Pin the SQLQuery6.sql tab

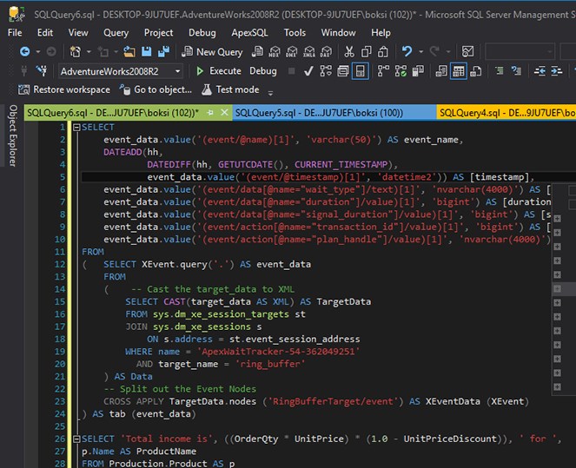(x=210, y=113)
